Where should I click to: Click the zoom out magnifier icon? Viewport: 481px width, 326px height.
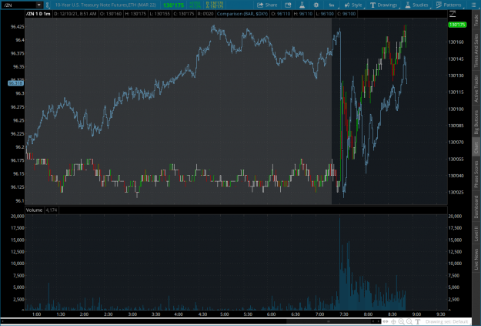(409, 321)
